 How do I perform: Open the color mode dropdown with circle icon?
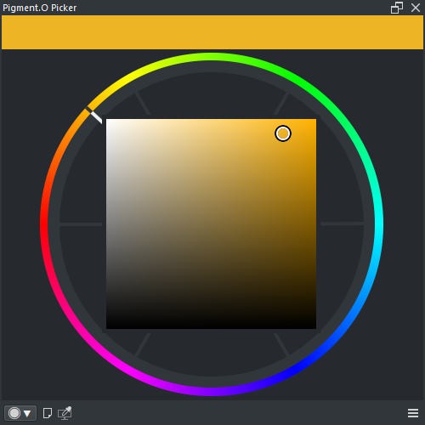(20, 413)
